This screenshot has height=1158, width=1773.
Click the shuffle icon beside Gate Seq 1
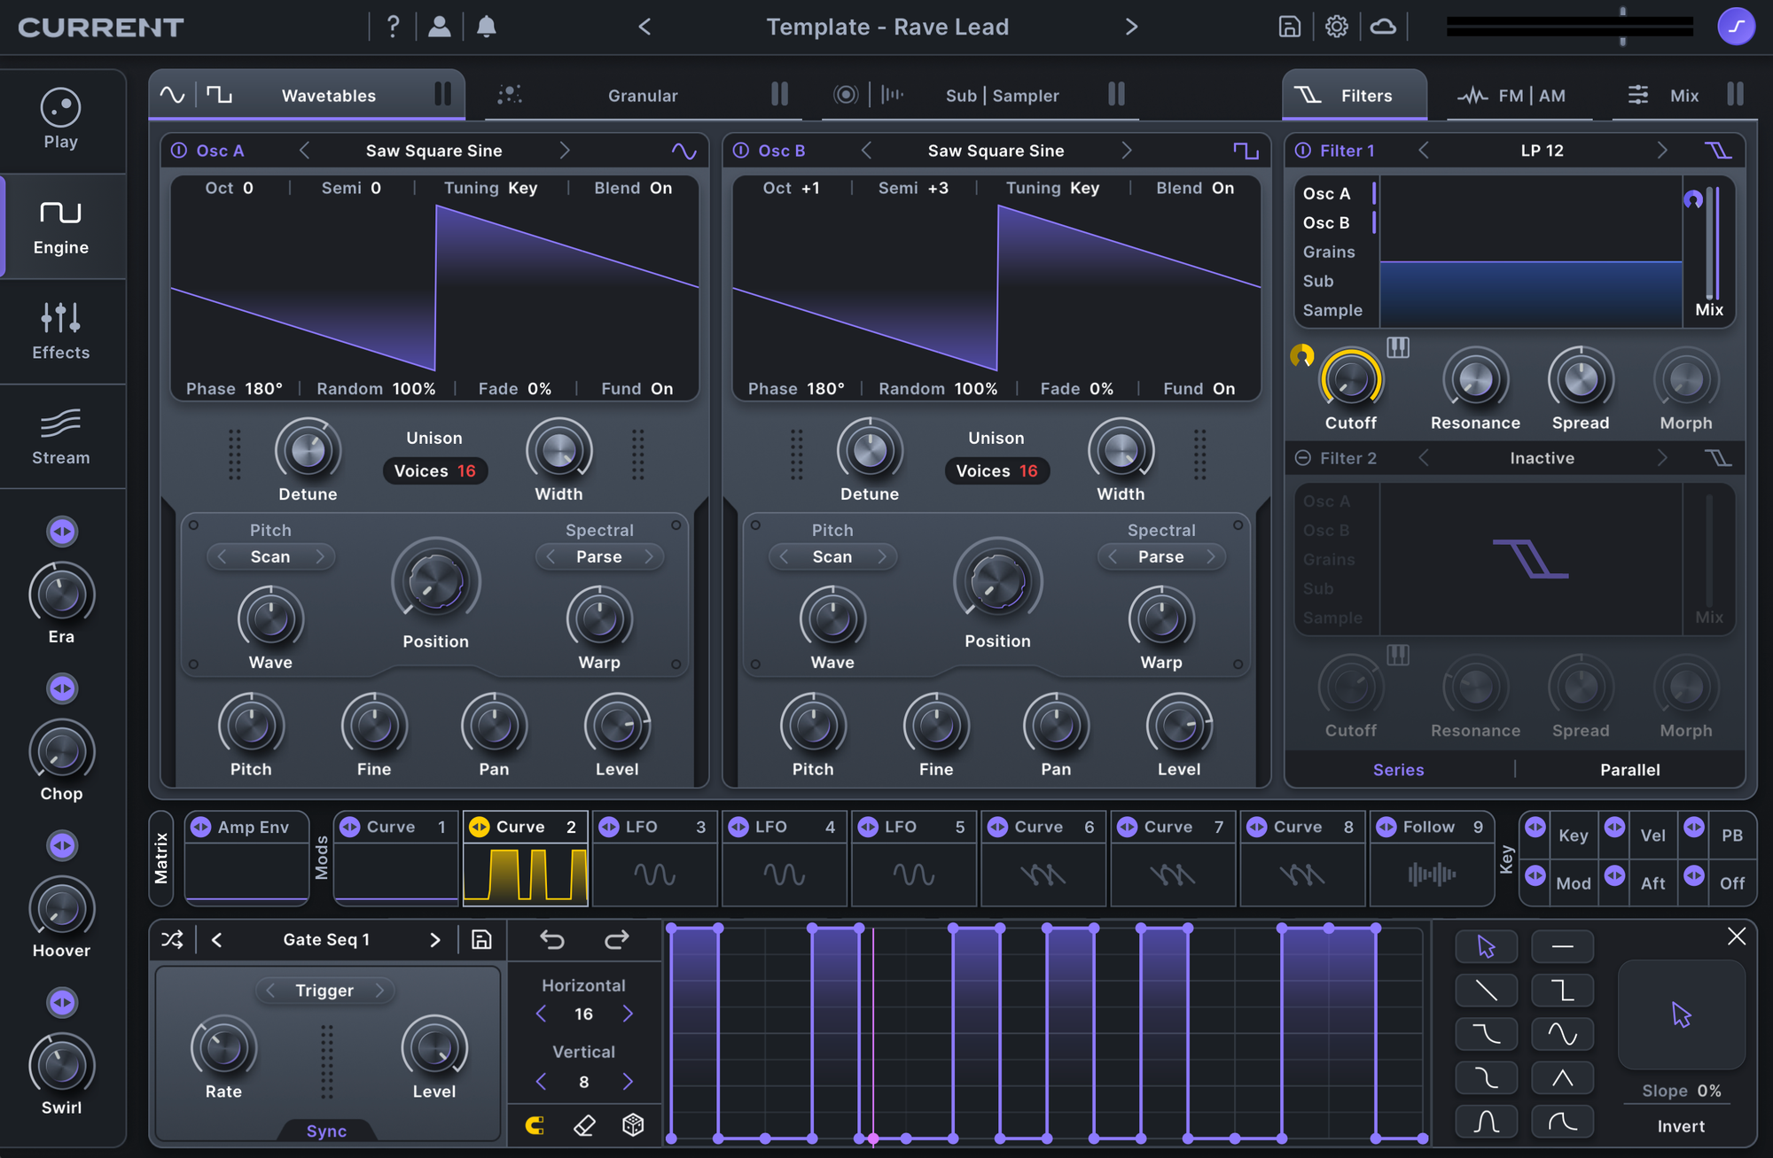tap(173, 939)
